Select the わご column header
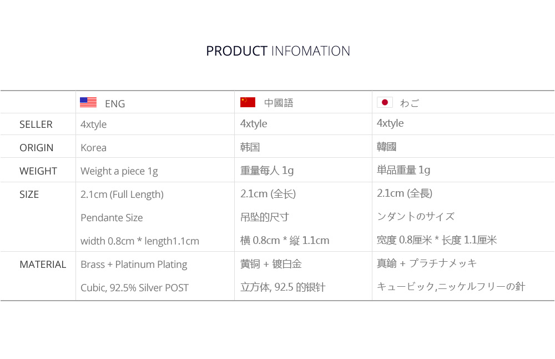Image resolution: width=555 pixels, height=359 pixels. [x=410, y=103]
